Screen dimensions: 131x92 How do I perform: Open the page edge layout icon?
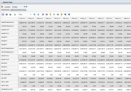coord(2,7)
